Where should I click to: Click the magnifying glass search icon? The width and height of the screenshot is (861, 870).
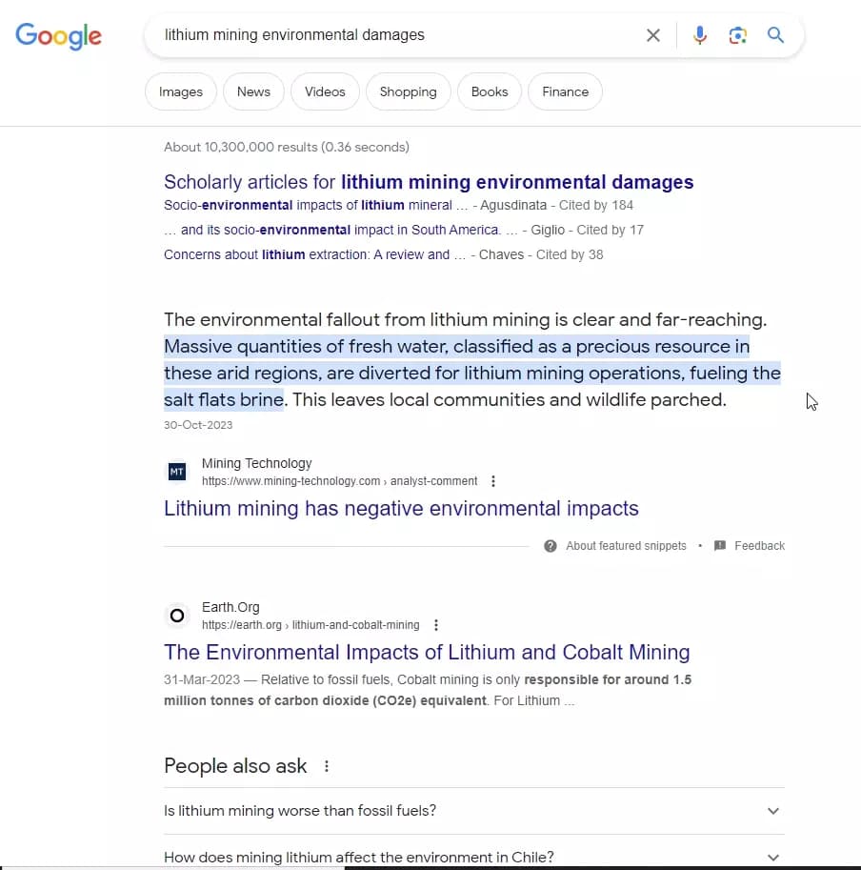(x=775, y=34)
